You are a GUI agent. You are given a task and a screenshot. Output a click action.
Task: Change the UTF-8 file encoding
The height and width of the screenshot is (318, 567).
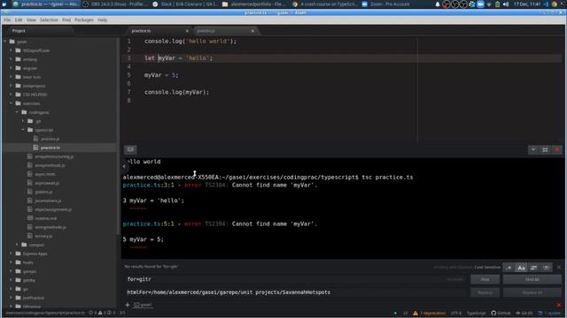(456, 314)
